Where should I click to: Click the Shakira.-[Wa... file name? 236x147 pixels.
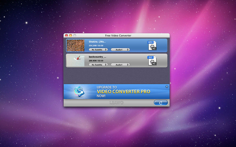point(97,42)
